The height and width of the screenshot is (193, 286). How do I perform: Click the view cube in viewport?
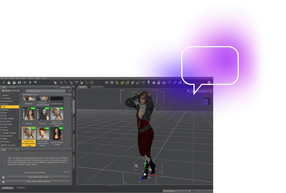coord(205,102)
